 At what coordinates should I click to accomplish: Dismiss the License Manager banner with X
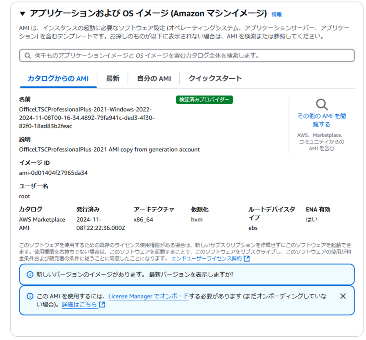343,296
